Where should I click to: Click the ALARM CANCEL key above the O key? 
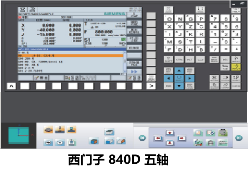coord(168,10)
